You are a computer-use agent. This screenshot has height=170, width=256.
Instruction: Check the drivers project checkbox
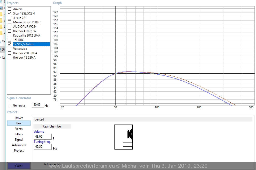10,9
